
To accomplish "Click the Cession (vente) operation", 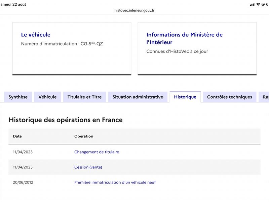I will 88,167.
